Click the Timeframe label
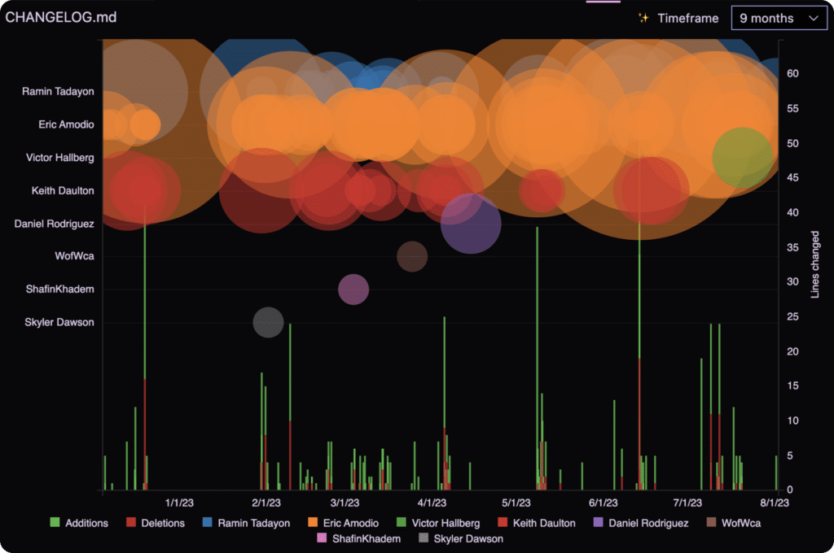The width and height of the screenshot is (834, 553). pos(688,18)
